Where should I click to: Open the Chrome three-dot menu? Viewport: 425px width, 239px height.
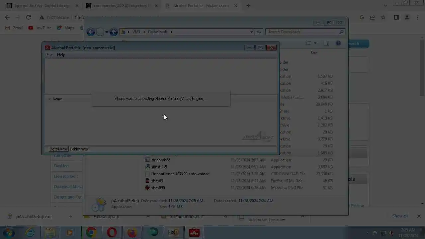point(418,17)
